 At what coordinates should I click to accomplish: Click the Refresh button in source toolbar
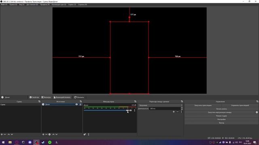pyautogui.click(x=79, y=97)
